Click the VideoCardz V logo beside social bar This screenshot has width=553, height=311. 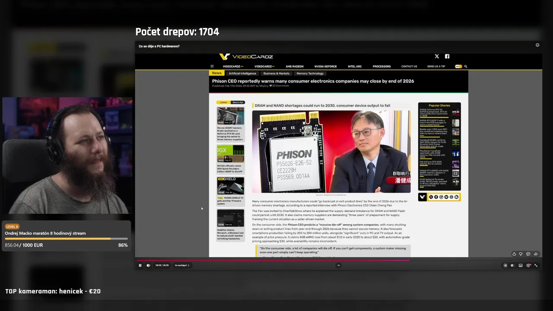click(423, 197)
